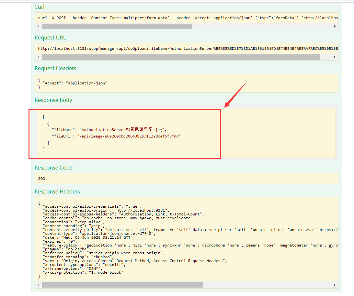This screenshot has height=296, width=354.
Task: Click the content-security-policy header line
Action: [190, 230]
